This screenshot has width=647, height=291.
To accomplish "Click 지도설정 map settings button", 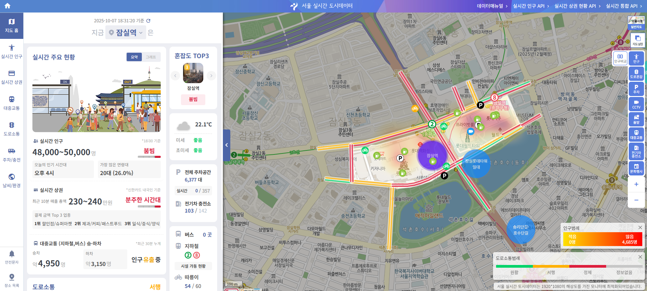I will (x=638, y=40).
